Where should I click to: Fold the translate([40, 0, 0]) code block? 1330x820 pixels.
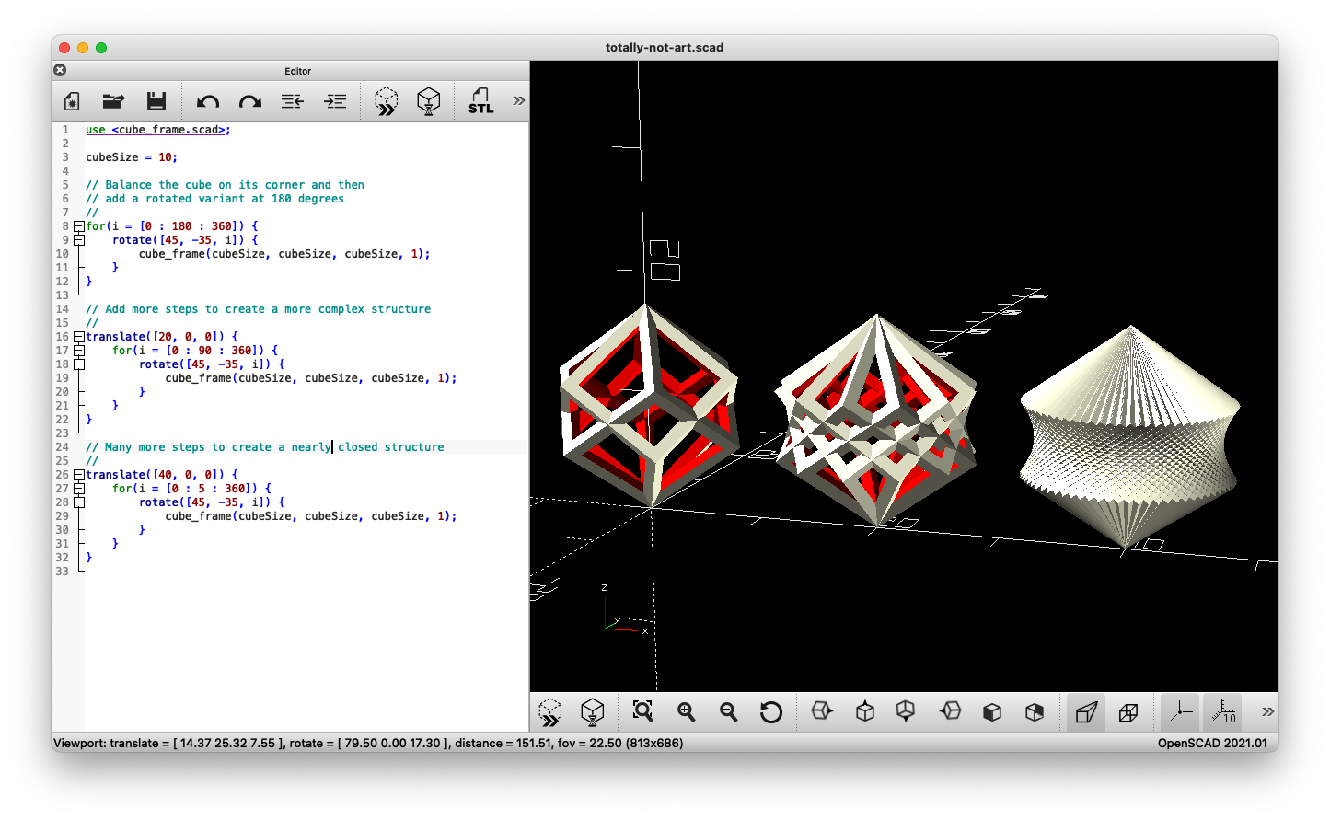point(79,475)
